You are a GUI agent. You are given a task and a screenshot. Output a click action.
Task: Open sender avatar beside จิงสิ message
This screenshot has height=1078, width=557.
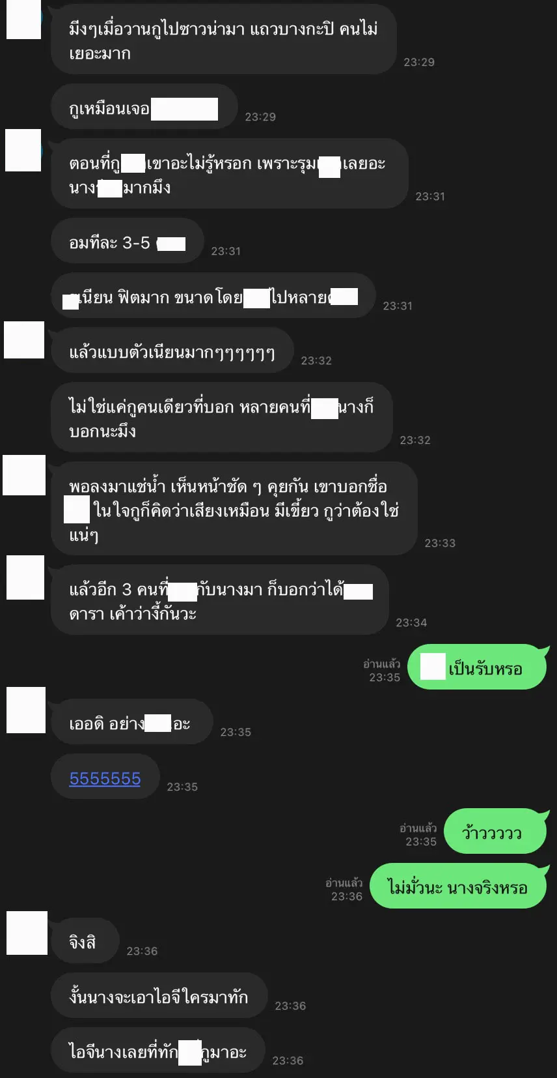point(27,933)
